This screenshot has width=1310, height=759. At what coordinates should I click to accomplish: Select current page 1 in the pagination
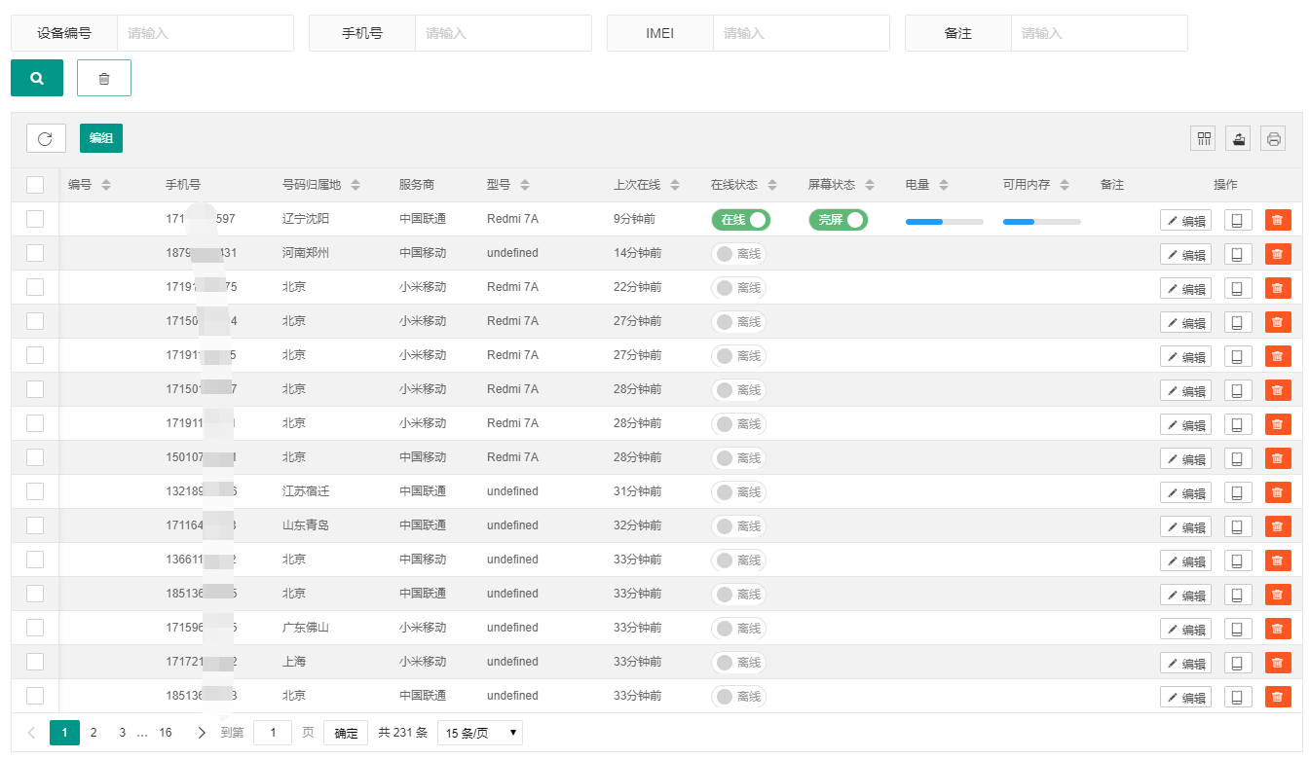tap(64, 733)
